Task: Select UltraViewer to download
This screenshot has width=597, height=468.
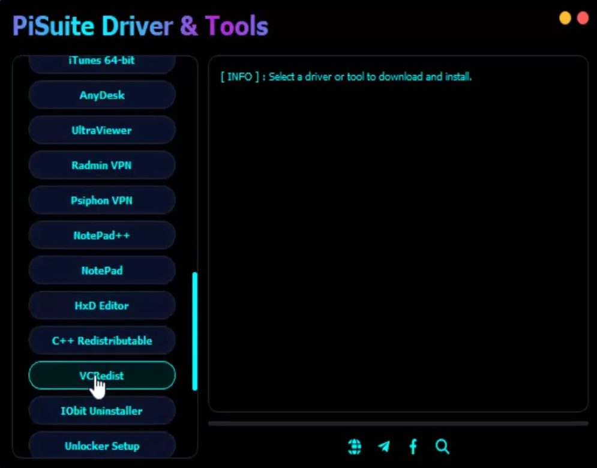Action: pos(102,130)
